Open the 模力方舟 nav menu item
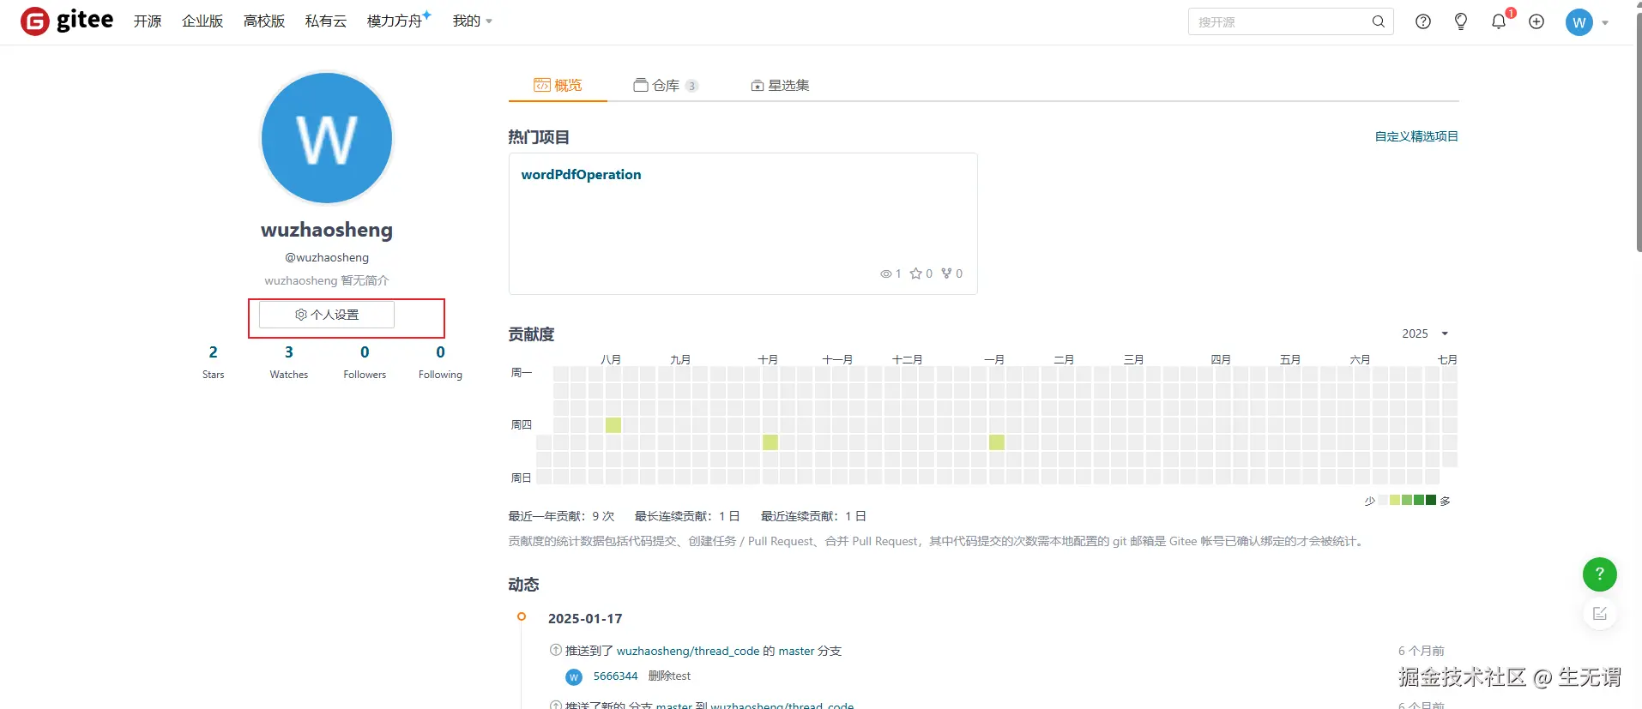 pyautogui.click(x=399, y=20)
